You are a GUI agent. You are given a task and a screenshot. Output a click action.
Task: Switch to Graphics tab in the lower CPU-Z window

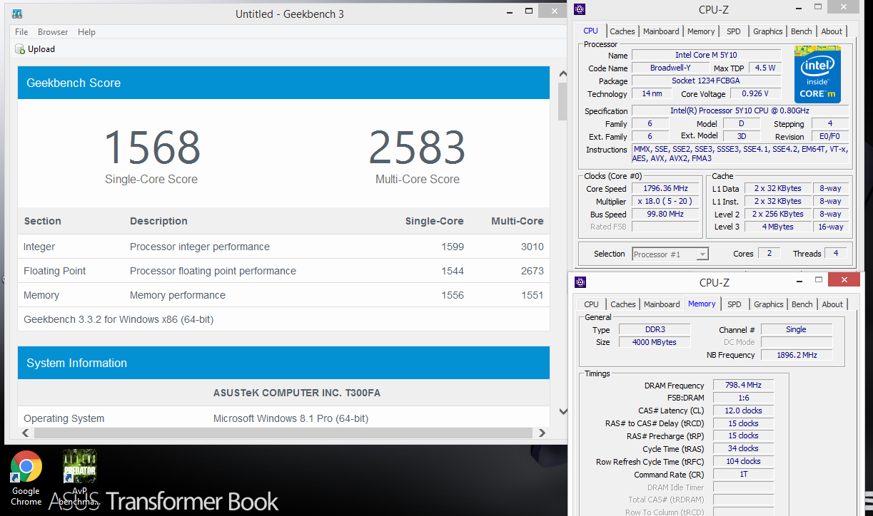pyautogui.click(x=769, y=304)
